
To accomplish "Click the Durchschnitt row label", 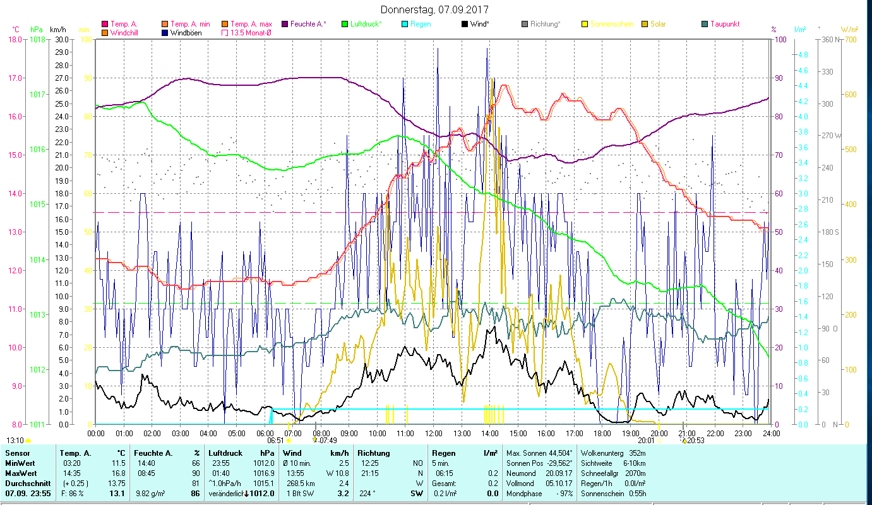I will click(x=27, y=484).
